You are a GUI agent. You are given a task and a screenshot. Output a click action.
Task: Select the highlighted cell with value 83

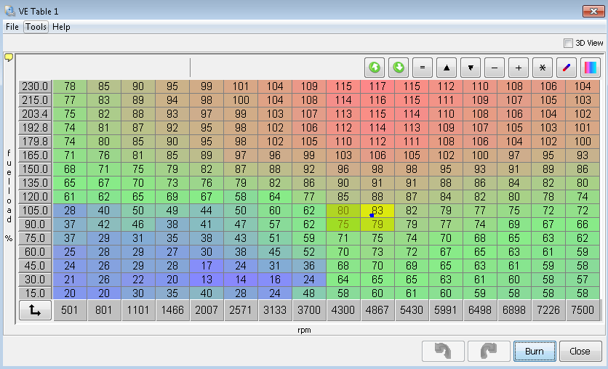(x=377, y=211)
